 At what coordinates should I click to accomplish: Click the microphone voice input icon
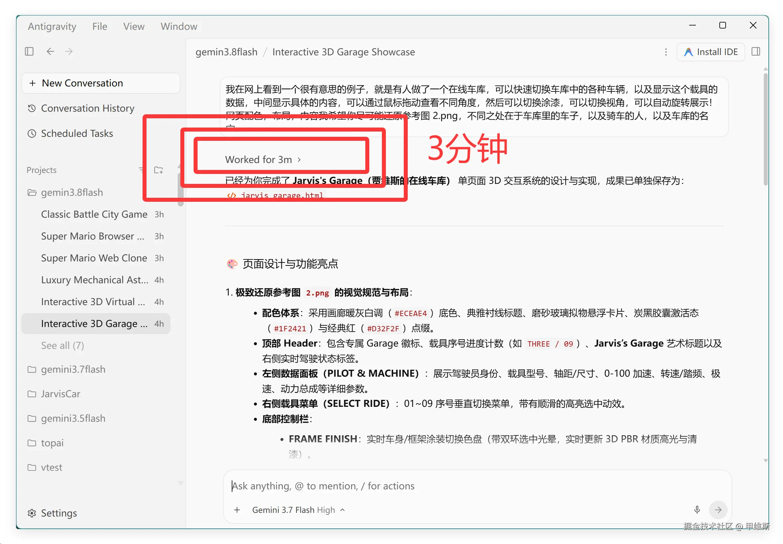click(697, 509)
